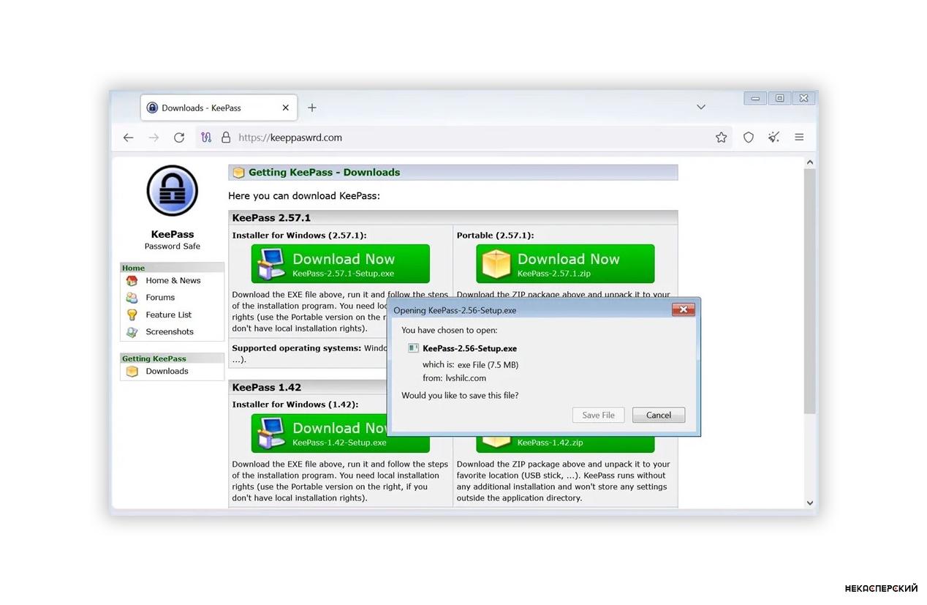Open the hamburger application menu
927x605 pixels.
point(799,138)
